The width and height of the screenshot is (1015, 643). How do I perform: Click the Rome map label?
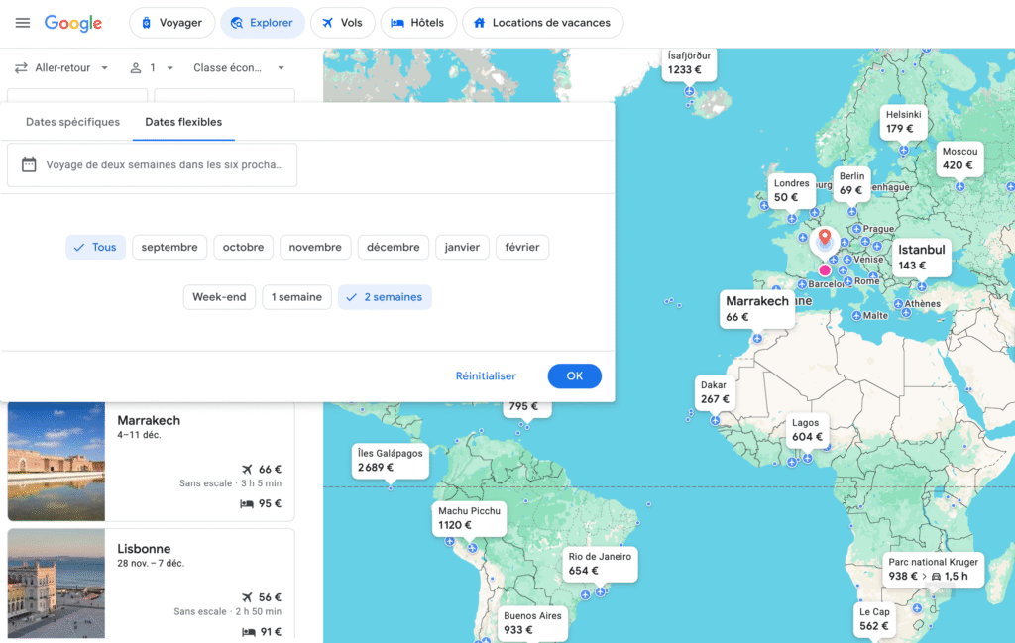click(x=866, y=280)
